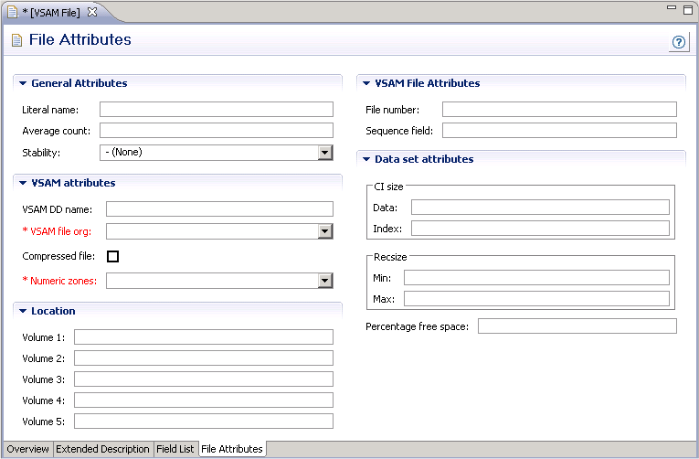Minimize the editor pane
This screenshot has height=459, width=699.
(672, 7)
